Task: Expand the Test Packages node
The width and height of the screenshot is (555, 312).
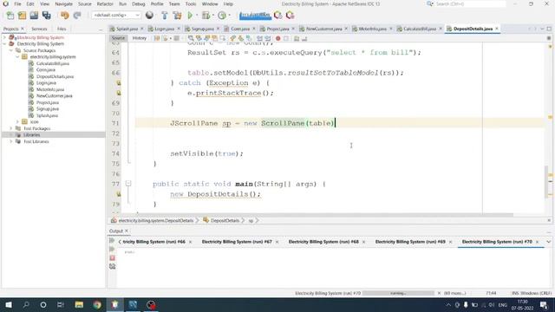Action: [11, 128]
